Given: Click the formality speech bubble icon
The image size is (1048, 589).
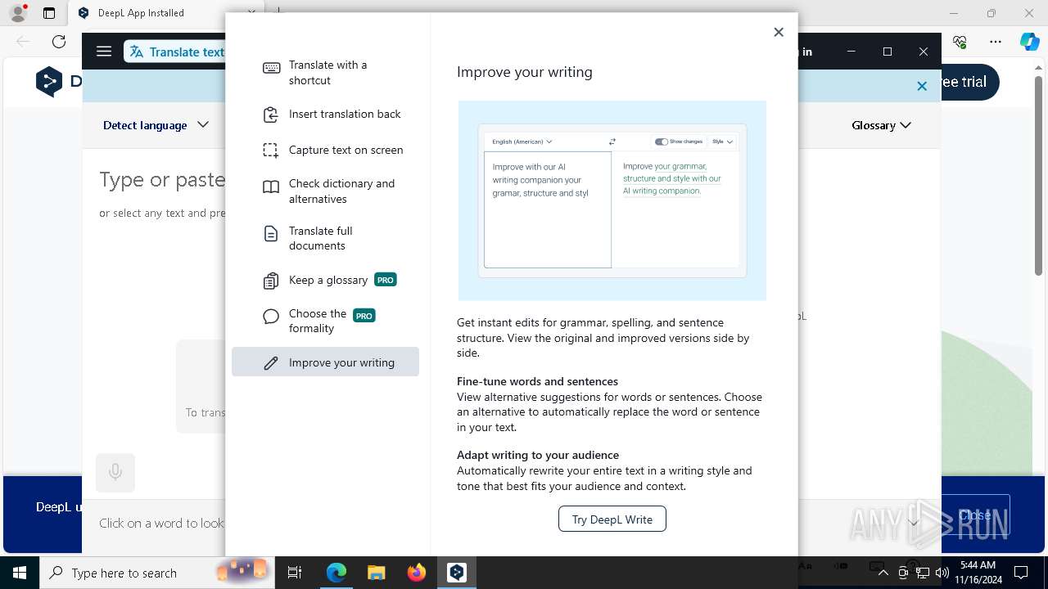Looking at the screenshot, I should [271, 317].
